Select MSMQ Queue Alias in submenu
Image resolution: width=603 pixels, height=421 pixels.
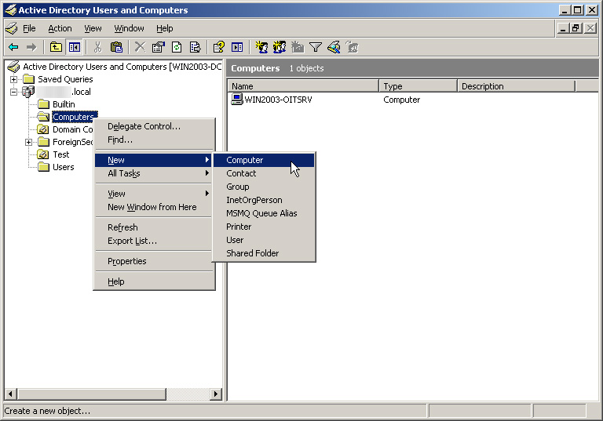264,213
